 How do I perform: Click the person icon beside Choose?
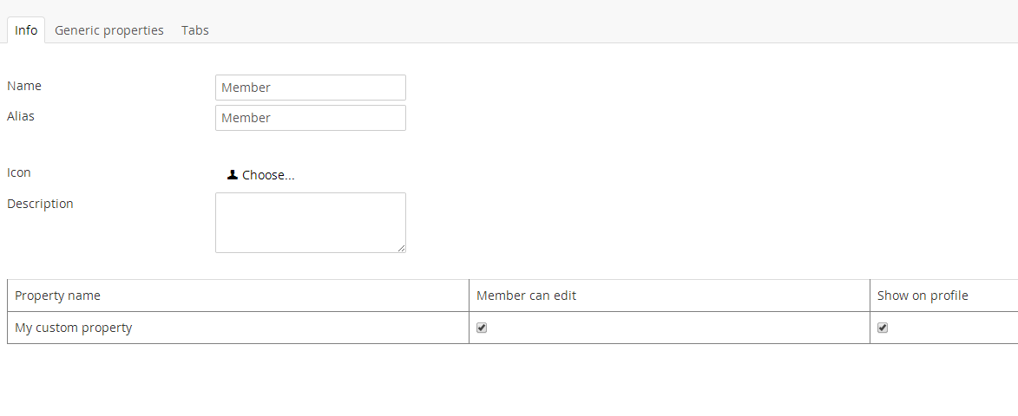[232, 175]
